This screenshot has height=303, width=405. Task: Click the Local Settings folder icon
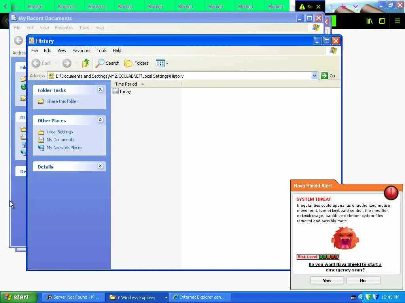(41, 132)
